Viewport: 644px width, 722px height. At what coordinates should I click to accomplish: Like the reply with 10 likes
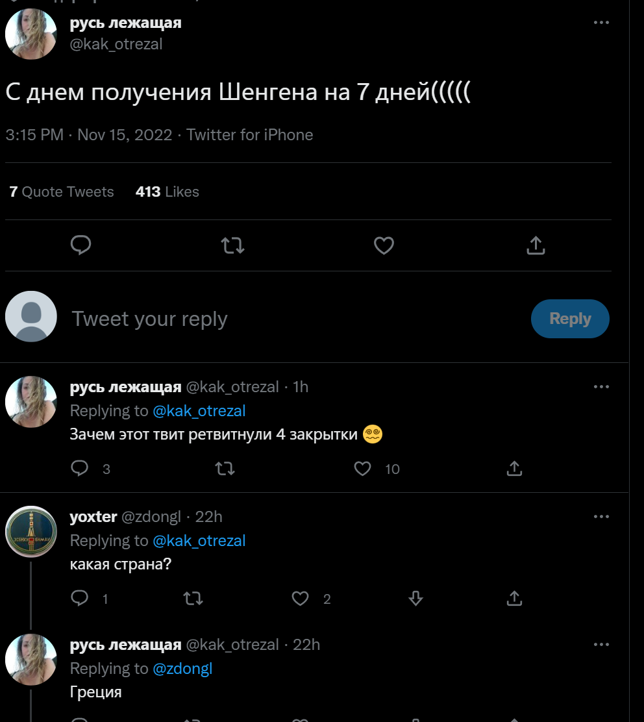coord(362,469)
